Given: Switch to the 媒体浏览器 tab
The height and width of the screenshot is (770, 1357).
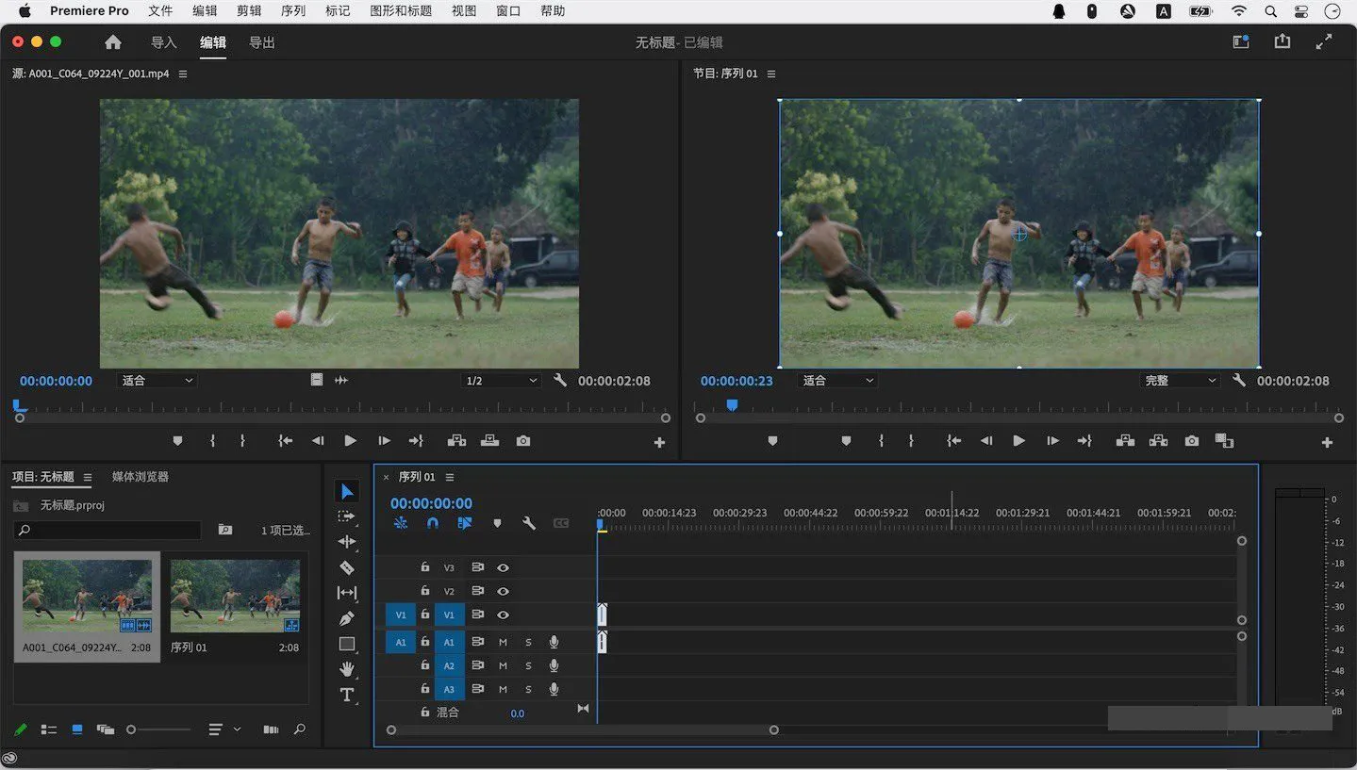Looking at the screenshot, I should coord(141,477).
